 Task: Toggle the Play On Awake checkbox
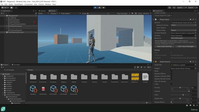(171, 82)
